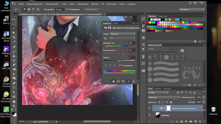Open the Заливка fill arrow
This screenshot has height=124, width=221.
pyautogui.click(x=203, y=102)
